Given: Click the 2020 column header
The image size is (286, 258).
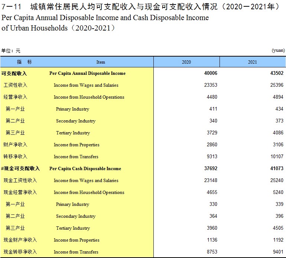Looking at the screenshot, I should [186, 62].
